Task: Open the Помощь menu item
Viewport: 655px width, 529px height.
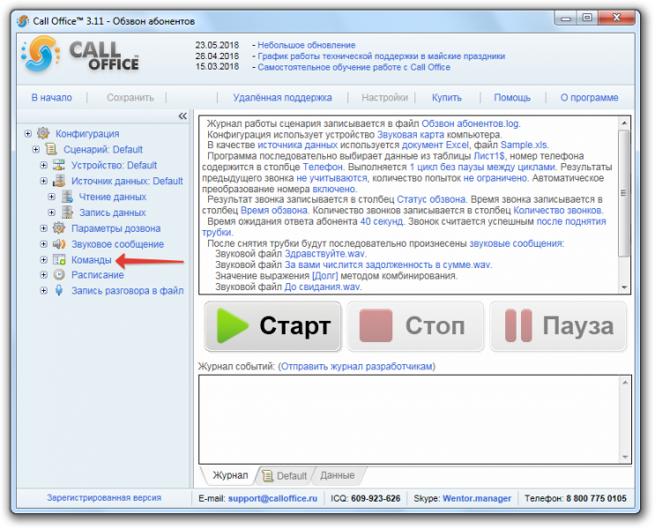Action: pos(512,98)
